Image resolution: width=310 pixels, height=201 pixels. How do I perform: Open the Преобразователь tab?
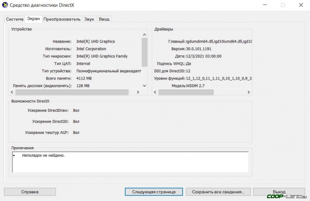click(62, 19)
